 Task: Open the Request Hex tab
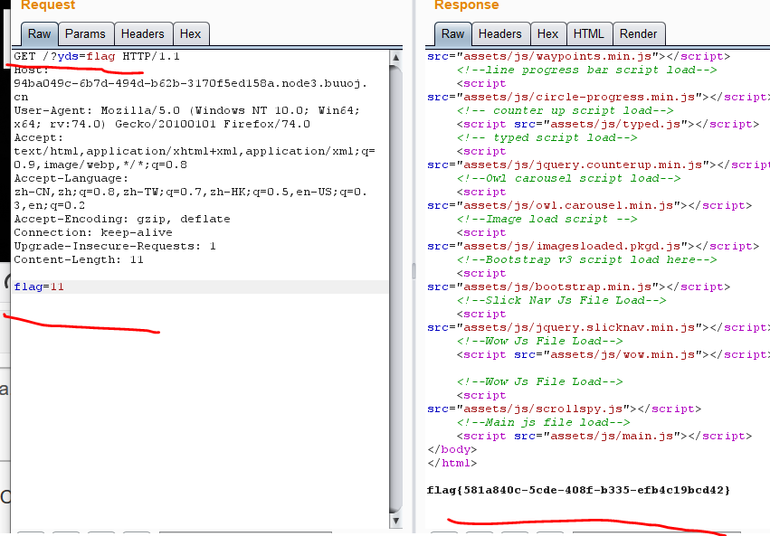click(x=191, y=33)
